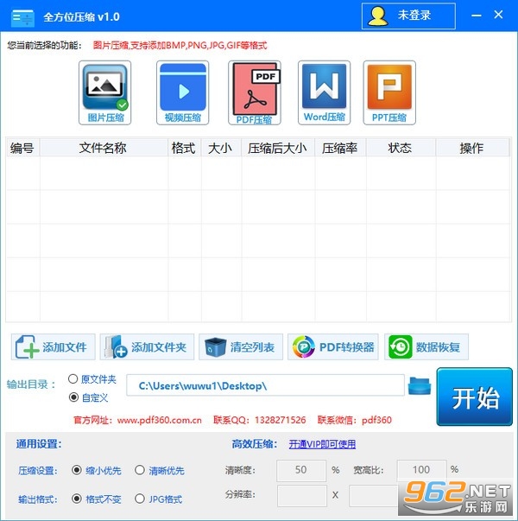Image resolution: width=518 pixels, height=521 pixels.
Task: Click the 状态 column header
Action: coord(401,148)
